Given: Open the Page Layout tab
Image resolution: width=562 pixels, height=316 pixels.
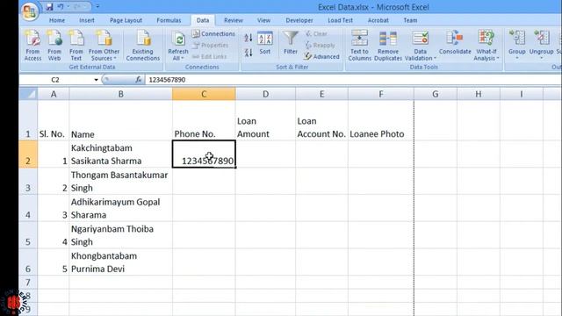Looking at the screenshot, I should pos(126,20).
